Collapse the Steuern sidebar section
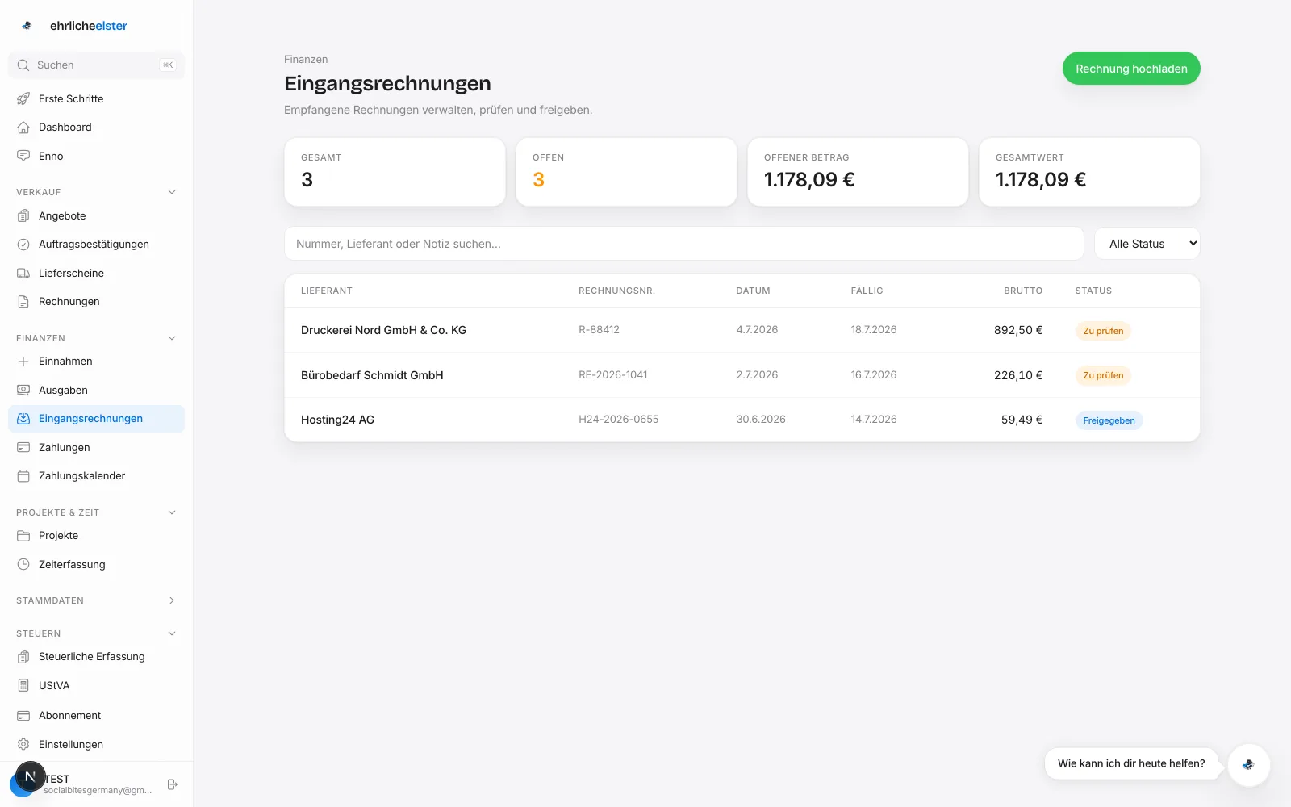Image resolution: width=1291 pixels, height=807 pixels. [x=172, y=633]
